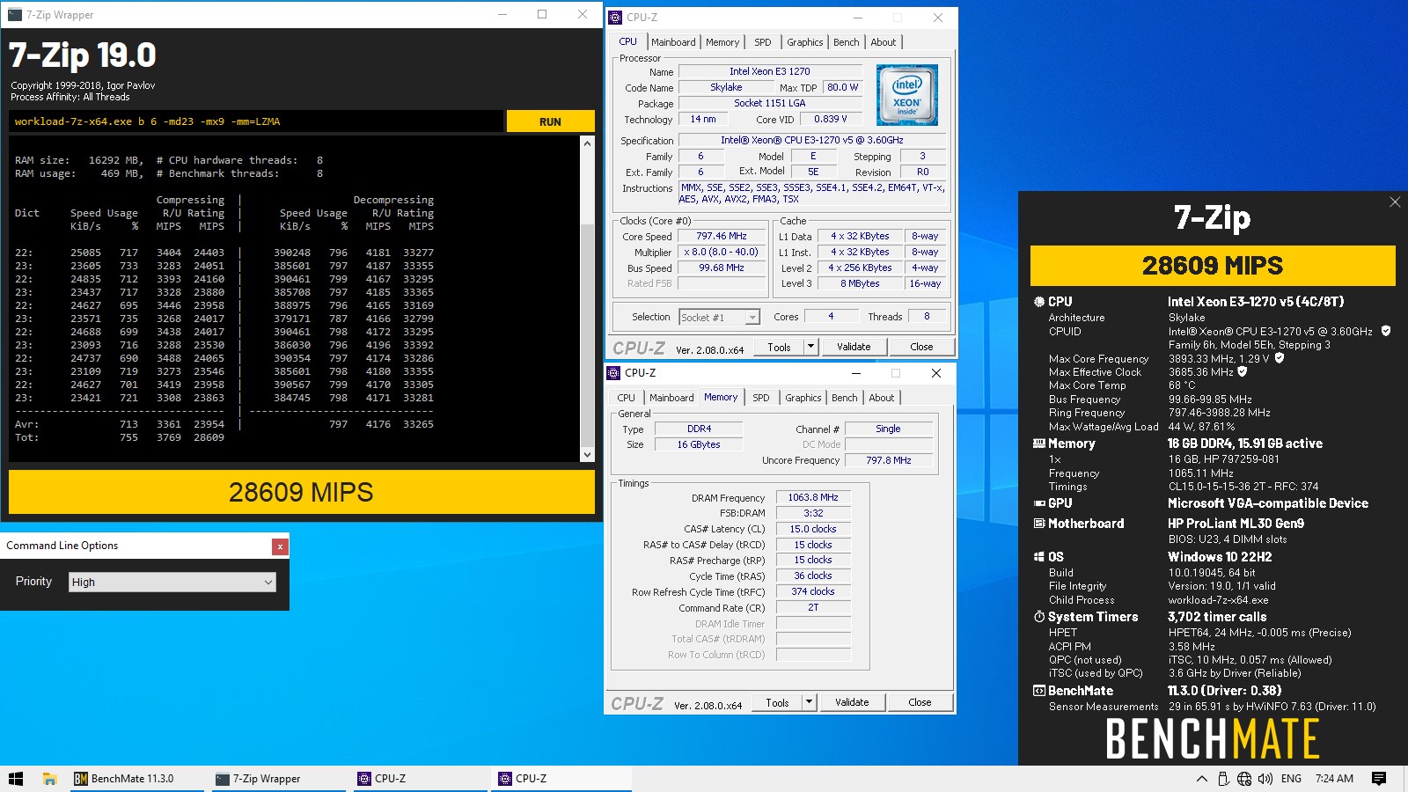Select About tab in lower CPU-Z window
Screen dimensions: 1408x792
[x=882, y=398]
